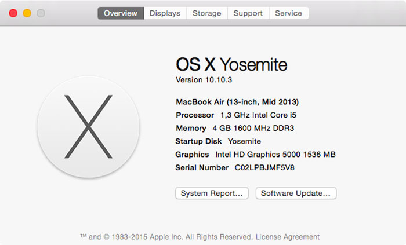This screenshot has width=406, height=245.
Task: Click the Version 10.10.3 text
Action: pyautogui.click(x=204, y=79)
